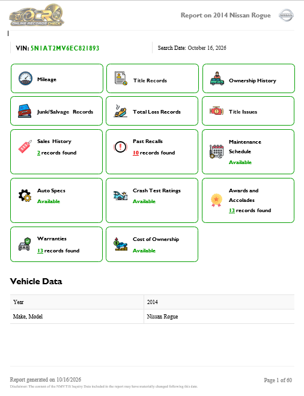Click the Page 1 of 60 indicator

(x=278, y=380)
